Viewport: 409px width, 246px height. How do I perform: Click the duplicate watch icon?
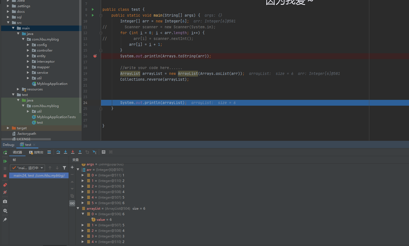point(72,196)
